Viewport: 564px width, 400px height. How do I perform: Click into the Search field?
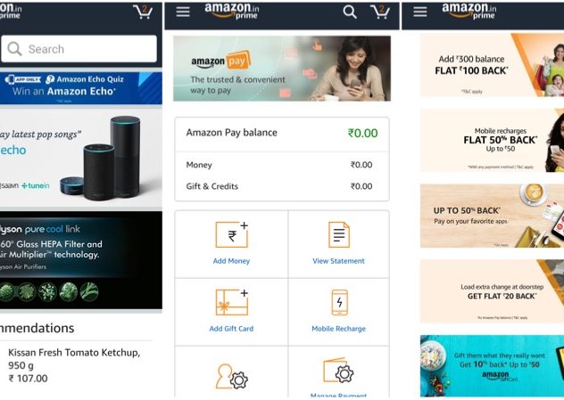79,49
